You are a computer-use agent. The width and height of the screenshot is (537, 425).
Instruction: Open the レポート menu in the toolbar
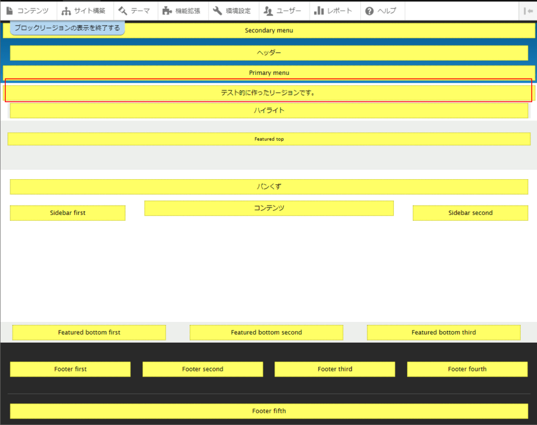[x=335, y=10]
